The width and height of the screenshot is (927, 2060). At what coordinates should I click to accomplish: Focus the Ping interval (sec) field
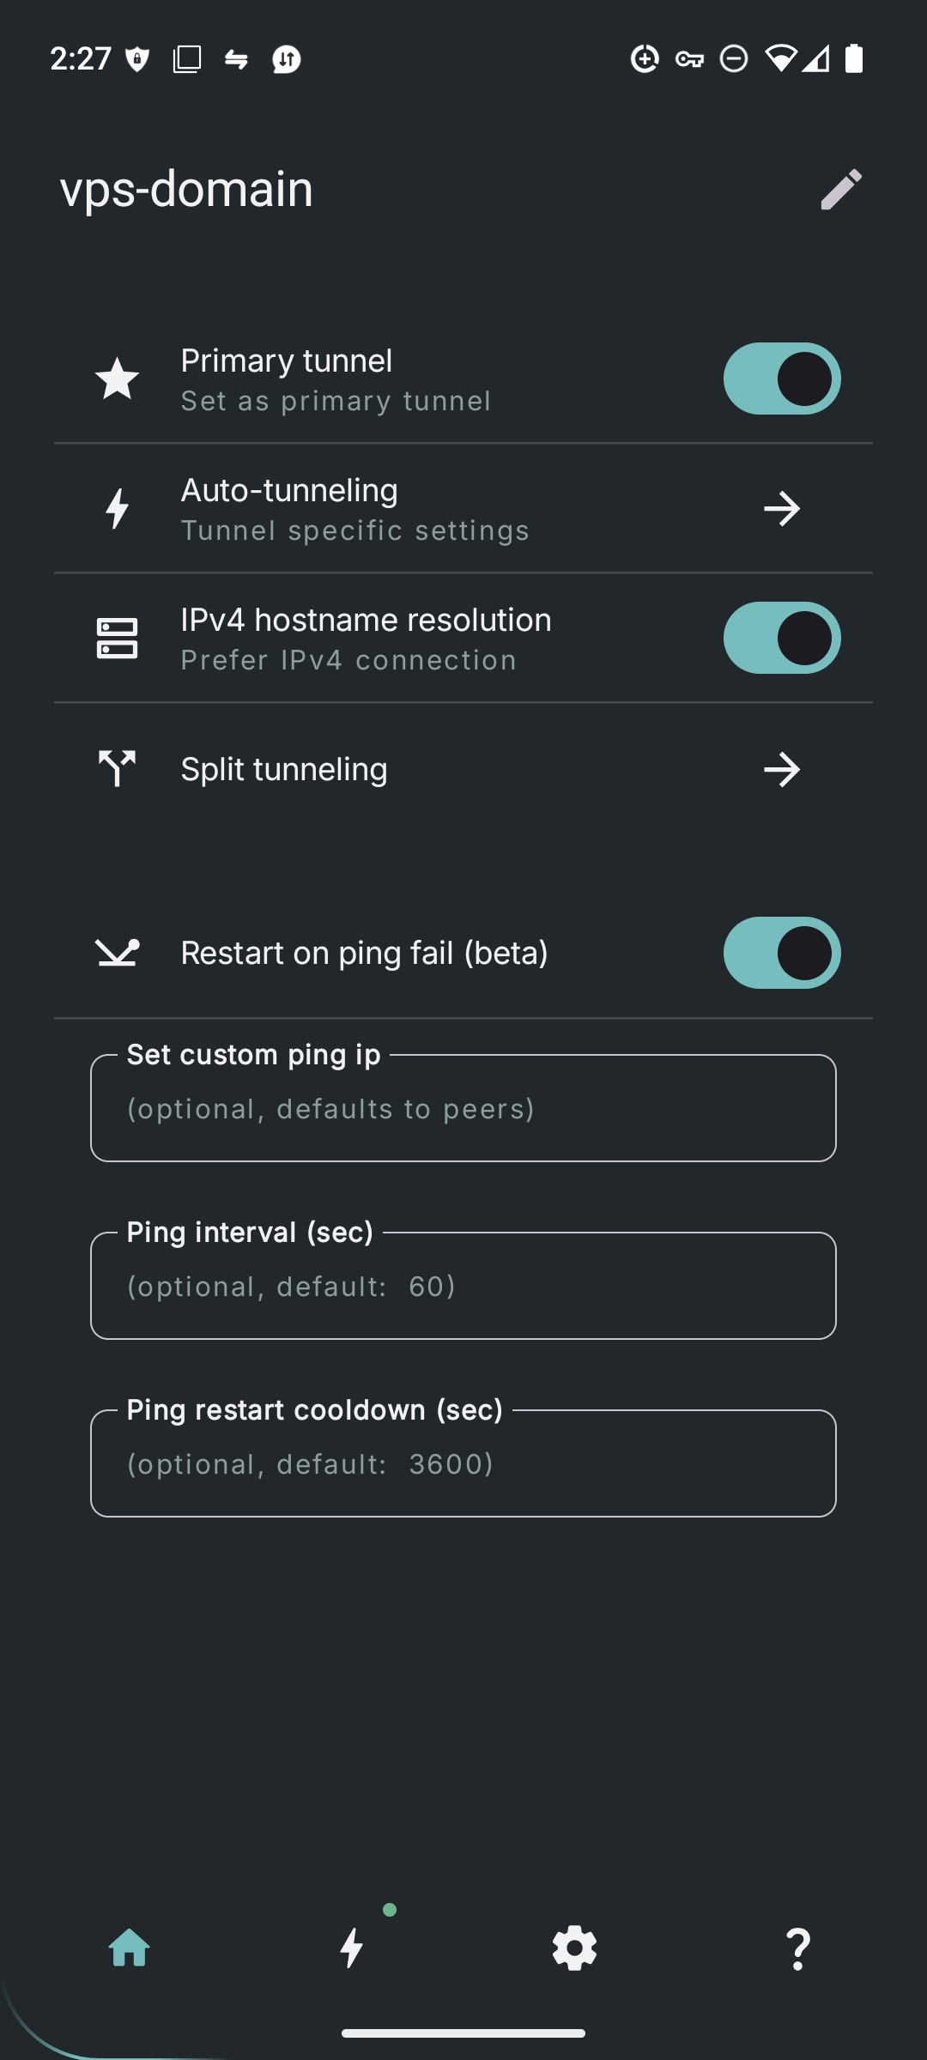(463, 1287)
